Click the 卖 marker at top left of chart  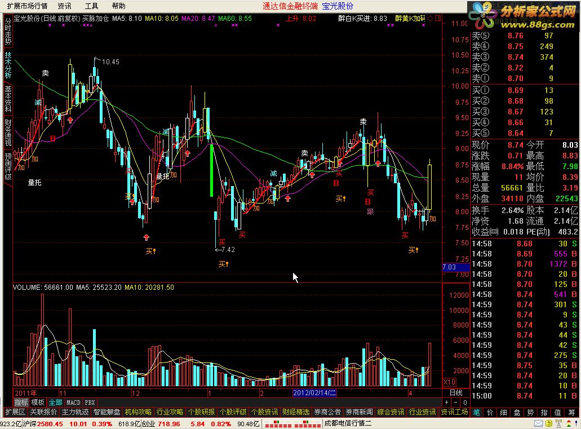pos(45,73)
